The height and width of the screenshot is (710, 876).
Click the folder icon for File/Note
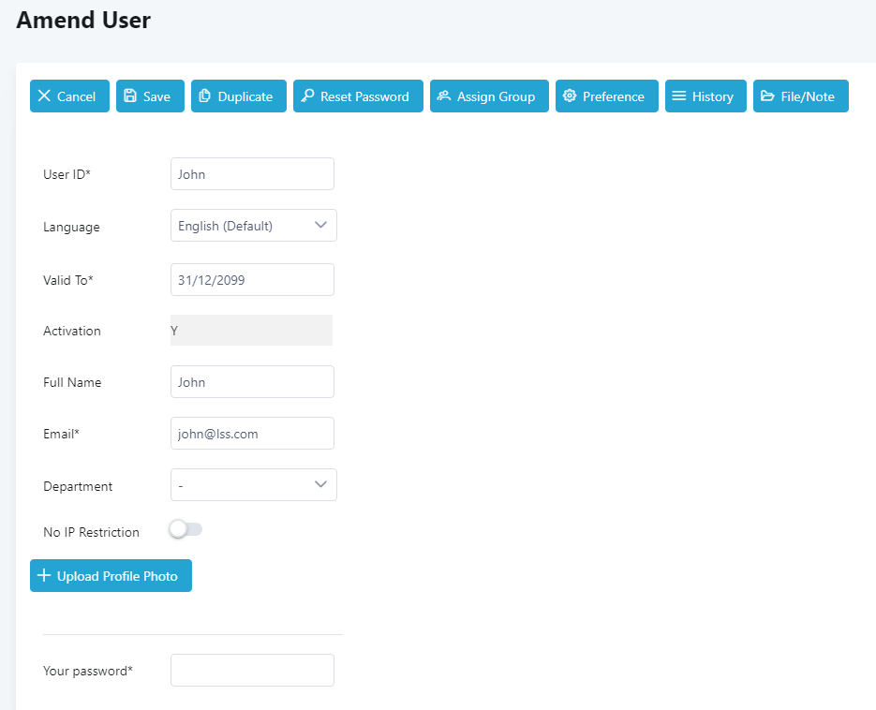(x=767, y=96)
